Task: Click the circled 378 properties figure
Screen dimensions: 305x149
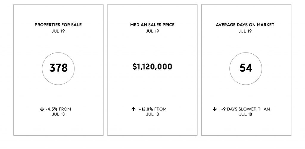Action: click(x=58, y=69)
